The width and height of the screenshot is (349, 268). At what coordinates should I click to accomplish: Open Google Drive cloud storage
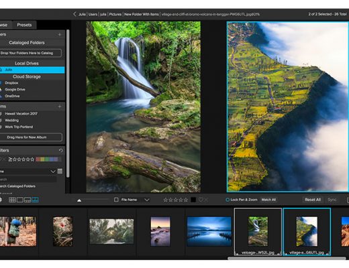15,89
